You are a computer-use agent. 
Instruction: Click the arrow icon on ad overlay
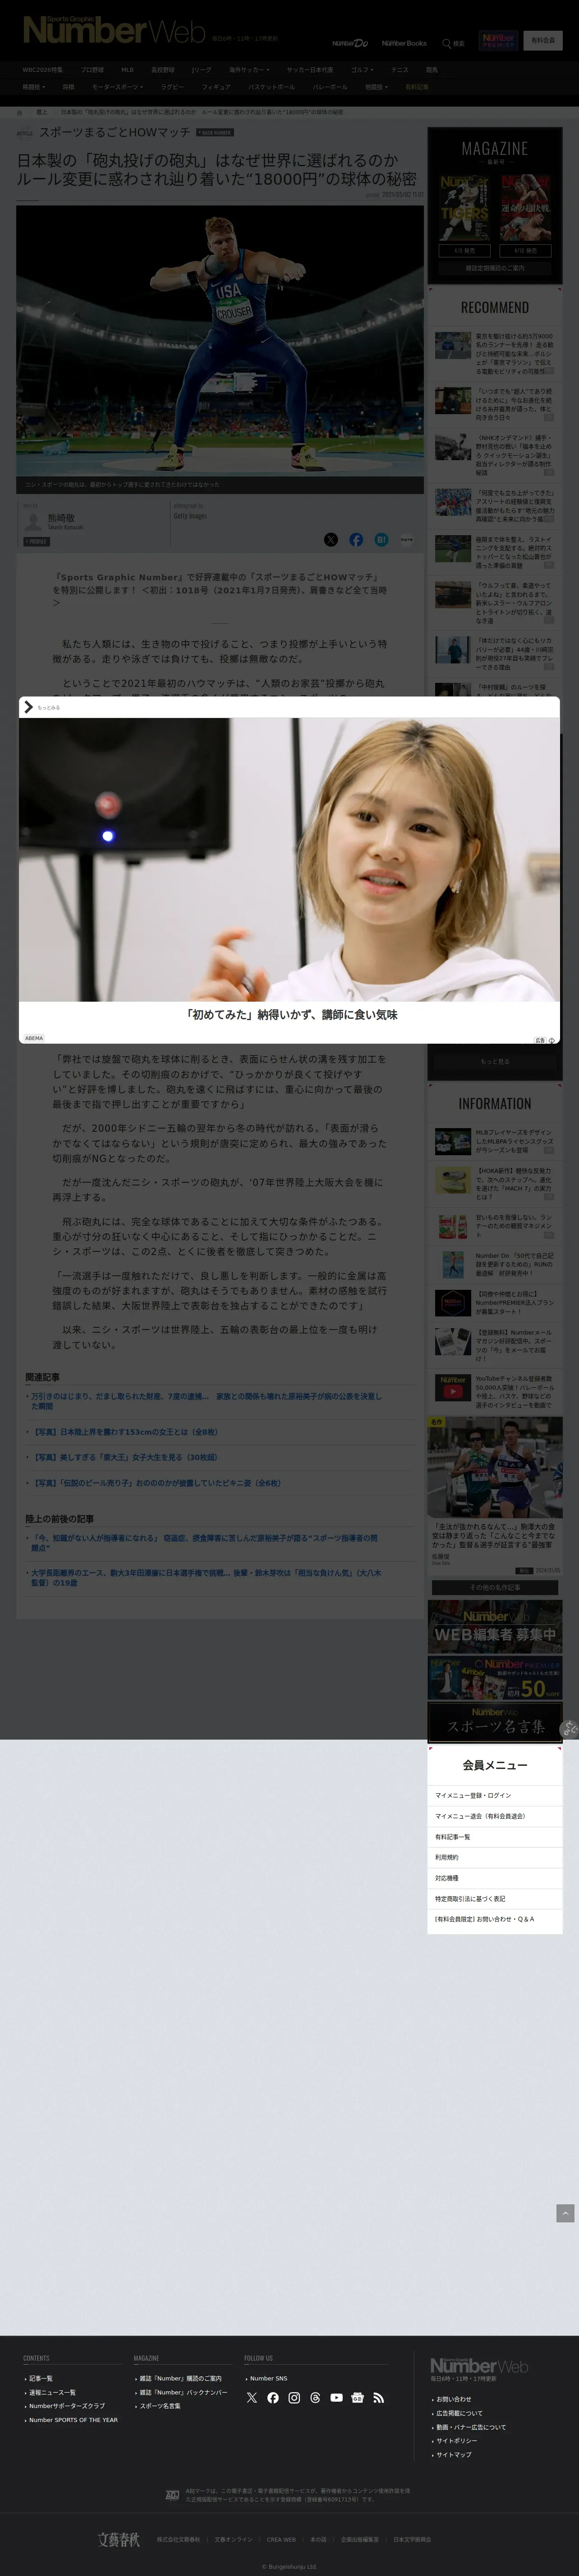click(28, 707)
